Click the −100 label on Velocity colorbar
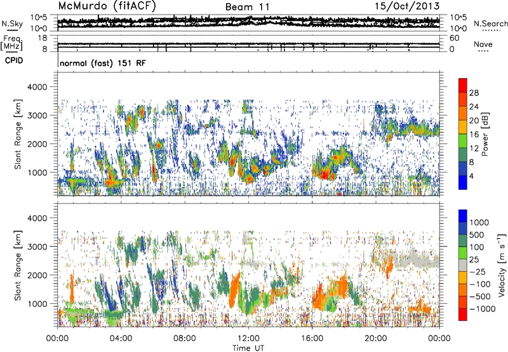The width and height of the screenshot is (508, 352). click(480, 284)
